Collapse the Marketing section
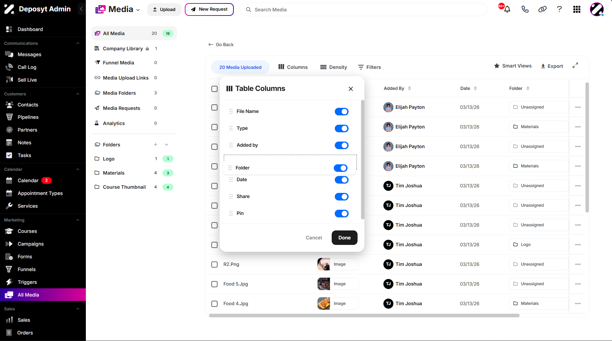612x341 pixels. [x=78, y=220]
